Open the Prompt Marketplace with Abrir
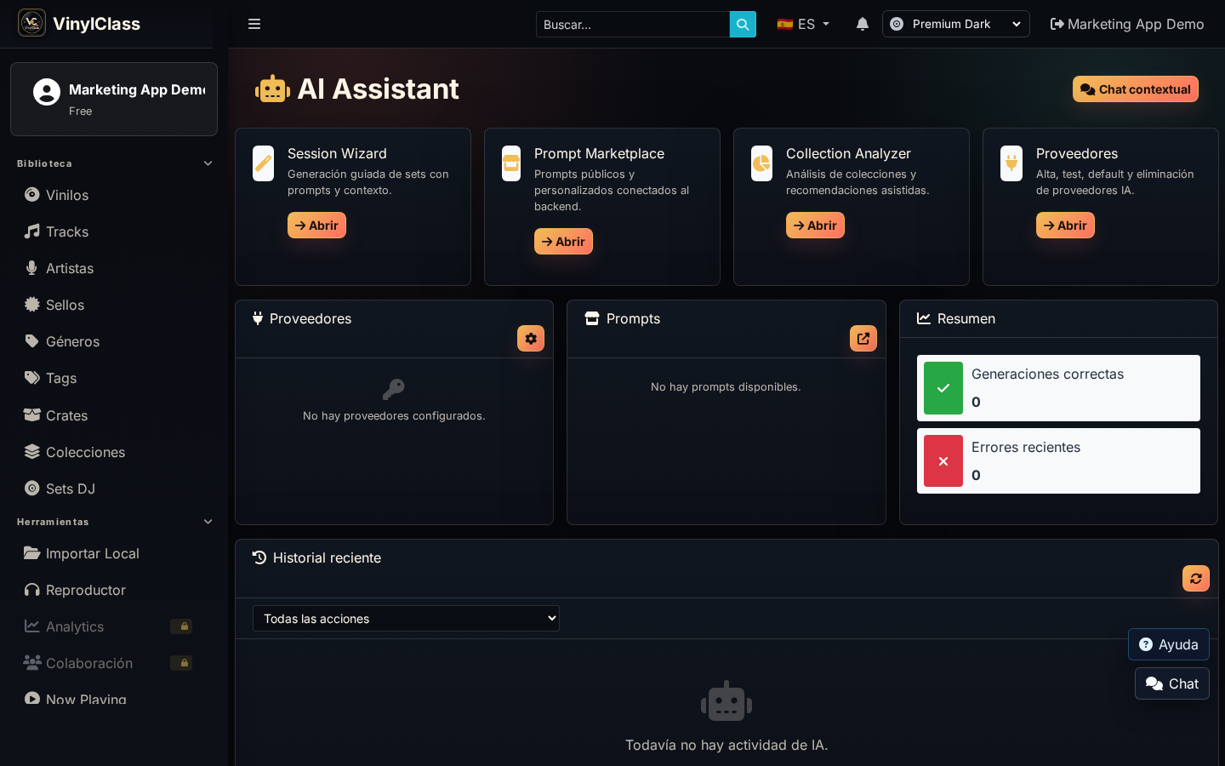This screenshot has height=766, width=1225. point(563,242)
